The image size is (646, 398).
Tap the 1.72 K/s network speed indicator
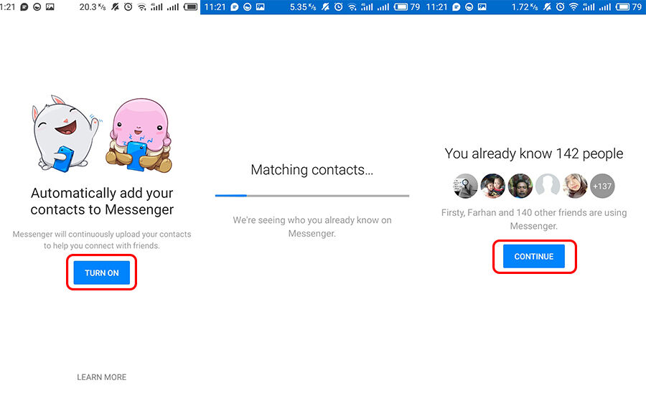525,7
